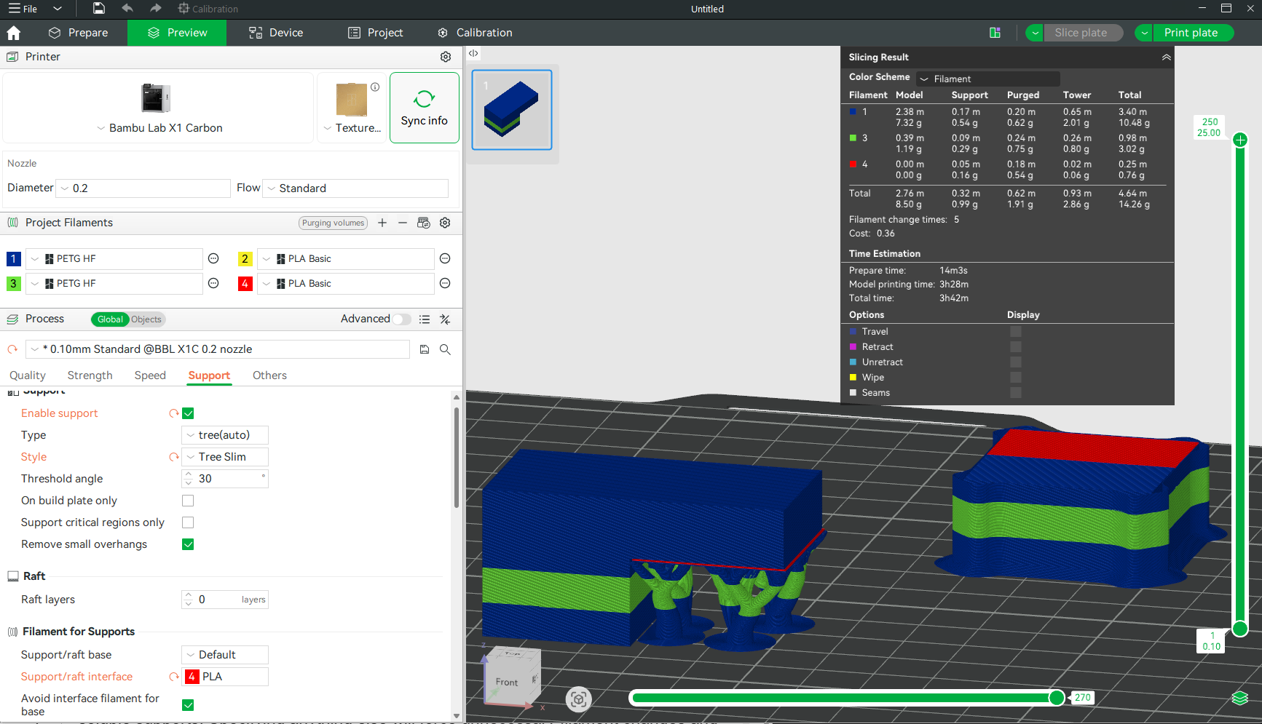Expand the Print plate options arrow

[x=1144, y=33]
